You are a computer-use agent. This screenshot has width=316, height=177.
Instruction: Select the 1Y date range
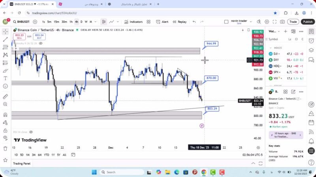coord(53,155)
